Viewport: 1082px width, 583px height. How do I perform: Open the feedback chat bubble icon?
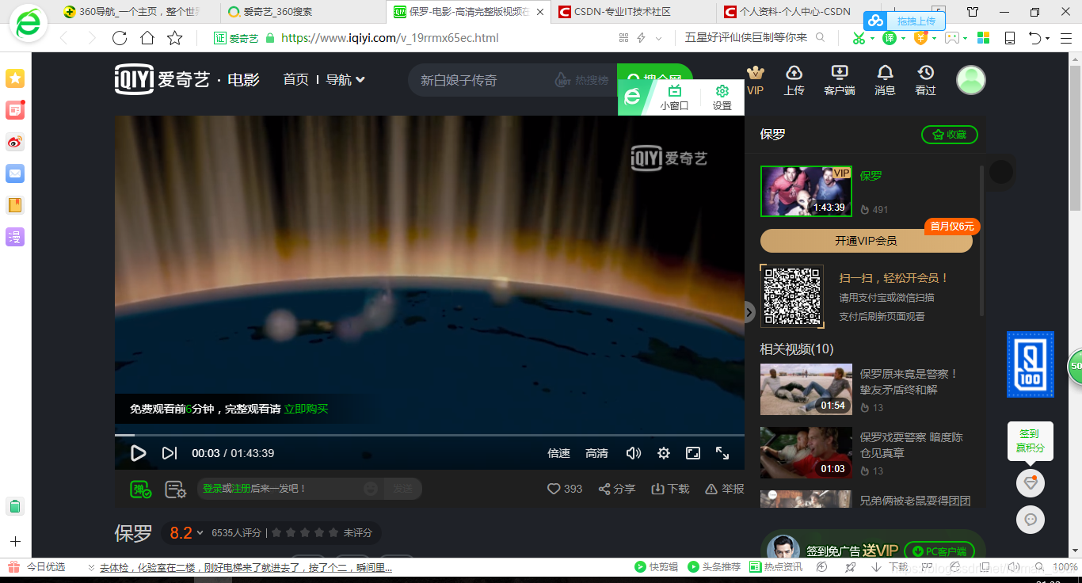pos(1031,520)
